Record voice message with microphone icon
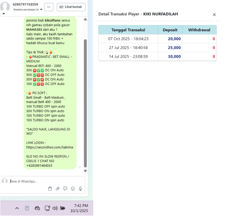The width and height of the screenshot is (233, 219). [80, 189]
